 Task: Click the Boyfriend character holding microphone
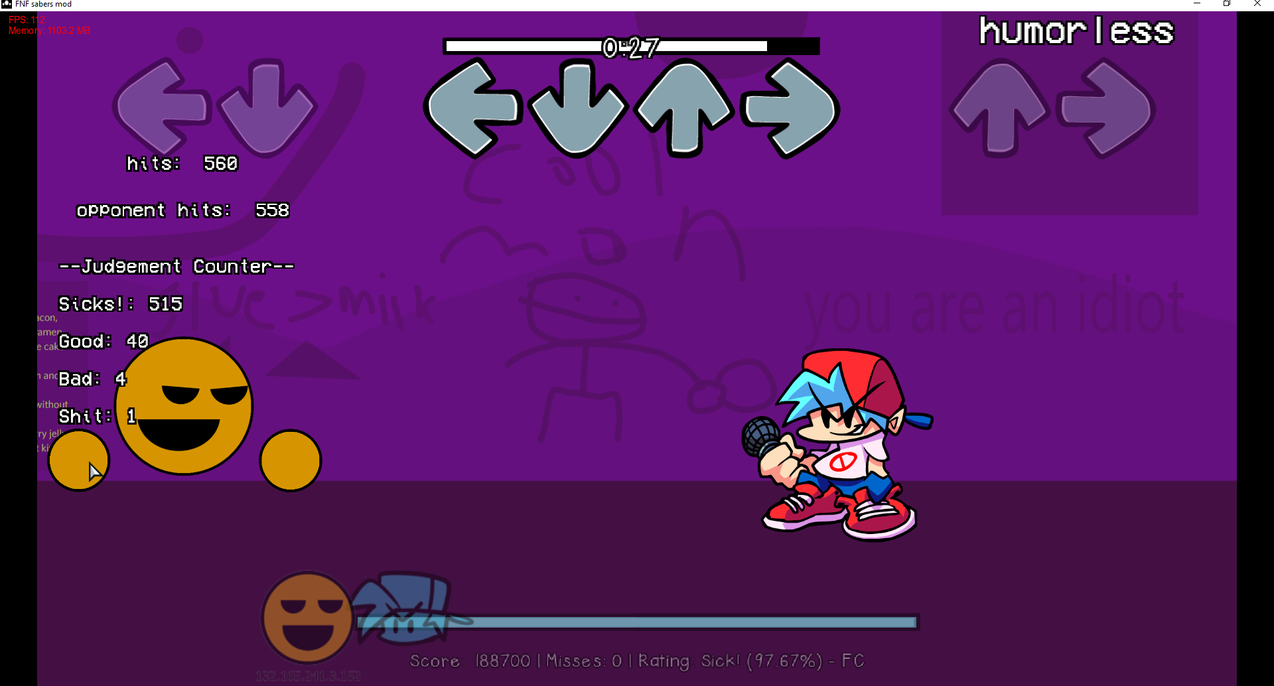(840, 445)
